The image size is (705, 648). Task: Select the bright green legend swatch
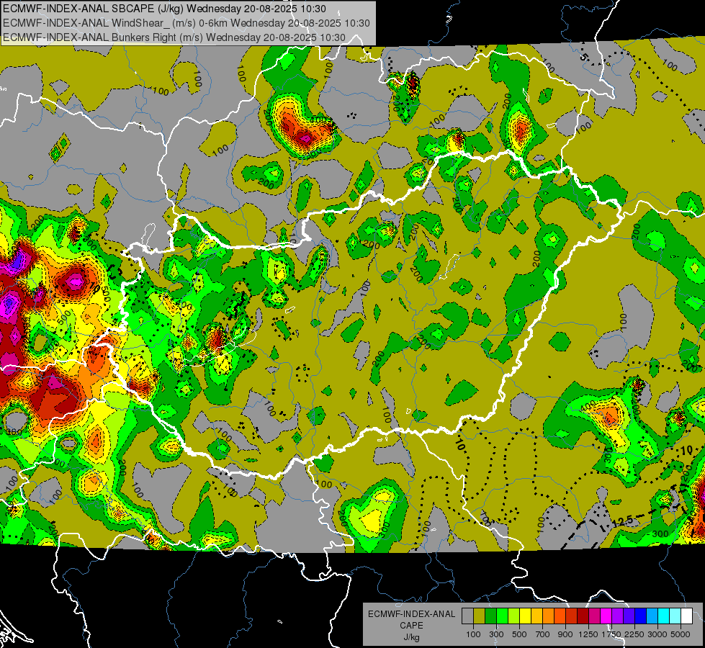[502, 616]
